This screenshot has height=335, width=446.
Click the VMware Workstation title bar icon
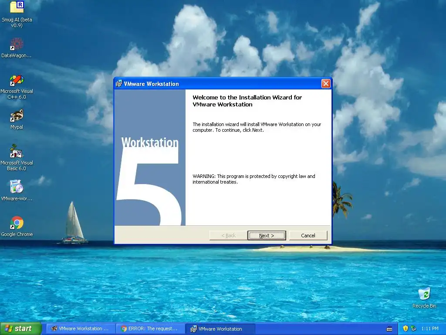(119, 84)
